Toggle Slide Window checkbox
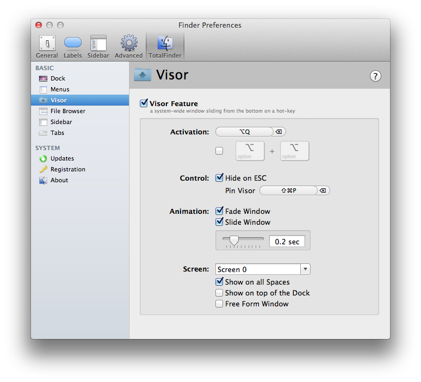The height and width of the screenshot is (382, 421). (219, 222)
